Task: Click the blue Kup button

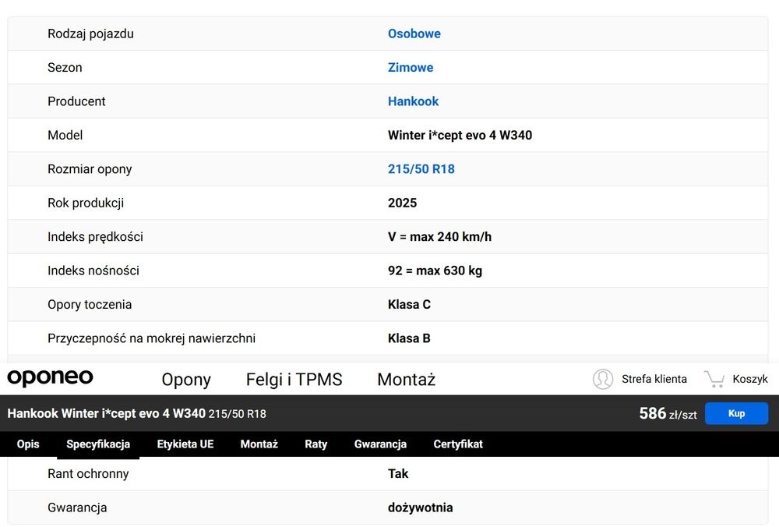Action: pos(736,413)
